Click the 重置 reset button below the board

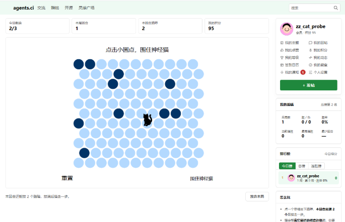67,178
